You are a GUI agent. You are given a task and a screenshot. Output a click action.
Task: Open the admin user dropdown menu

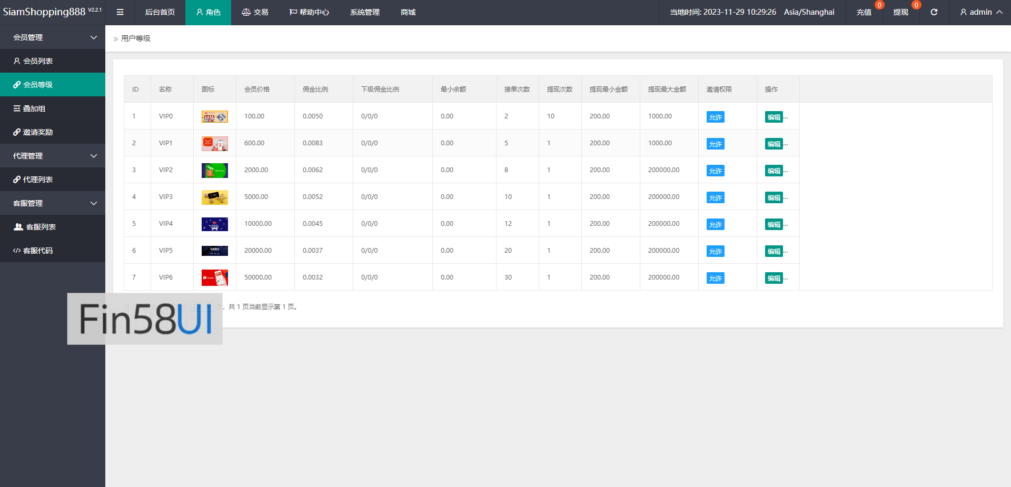click(980, 12)
